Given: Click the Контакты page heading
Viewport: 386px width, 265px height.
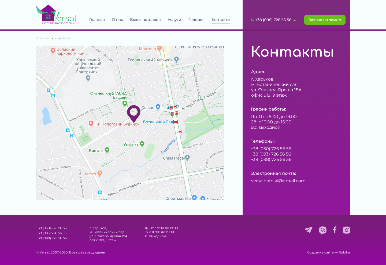Looking at the screenshot, I should 292,52.
